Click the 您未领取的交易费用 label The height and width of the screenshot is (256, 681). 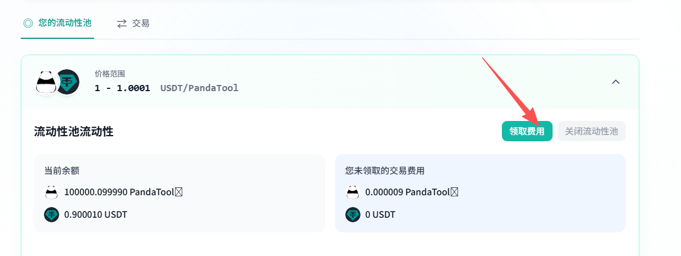coord(384,170)
